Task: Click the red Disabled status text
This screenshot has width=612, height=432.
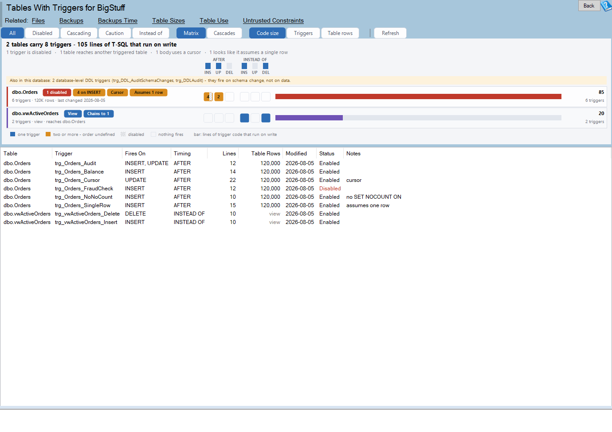Action: pos(330,189)
